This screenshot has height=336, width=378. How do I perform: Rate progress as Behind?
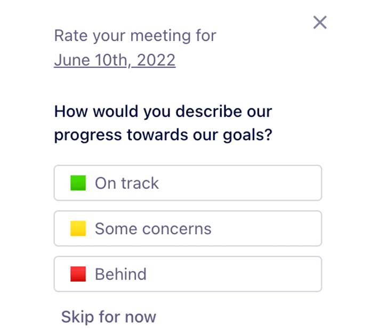coord(188,274)
